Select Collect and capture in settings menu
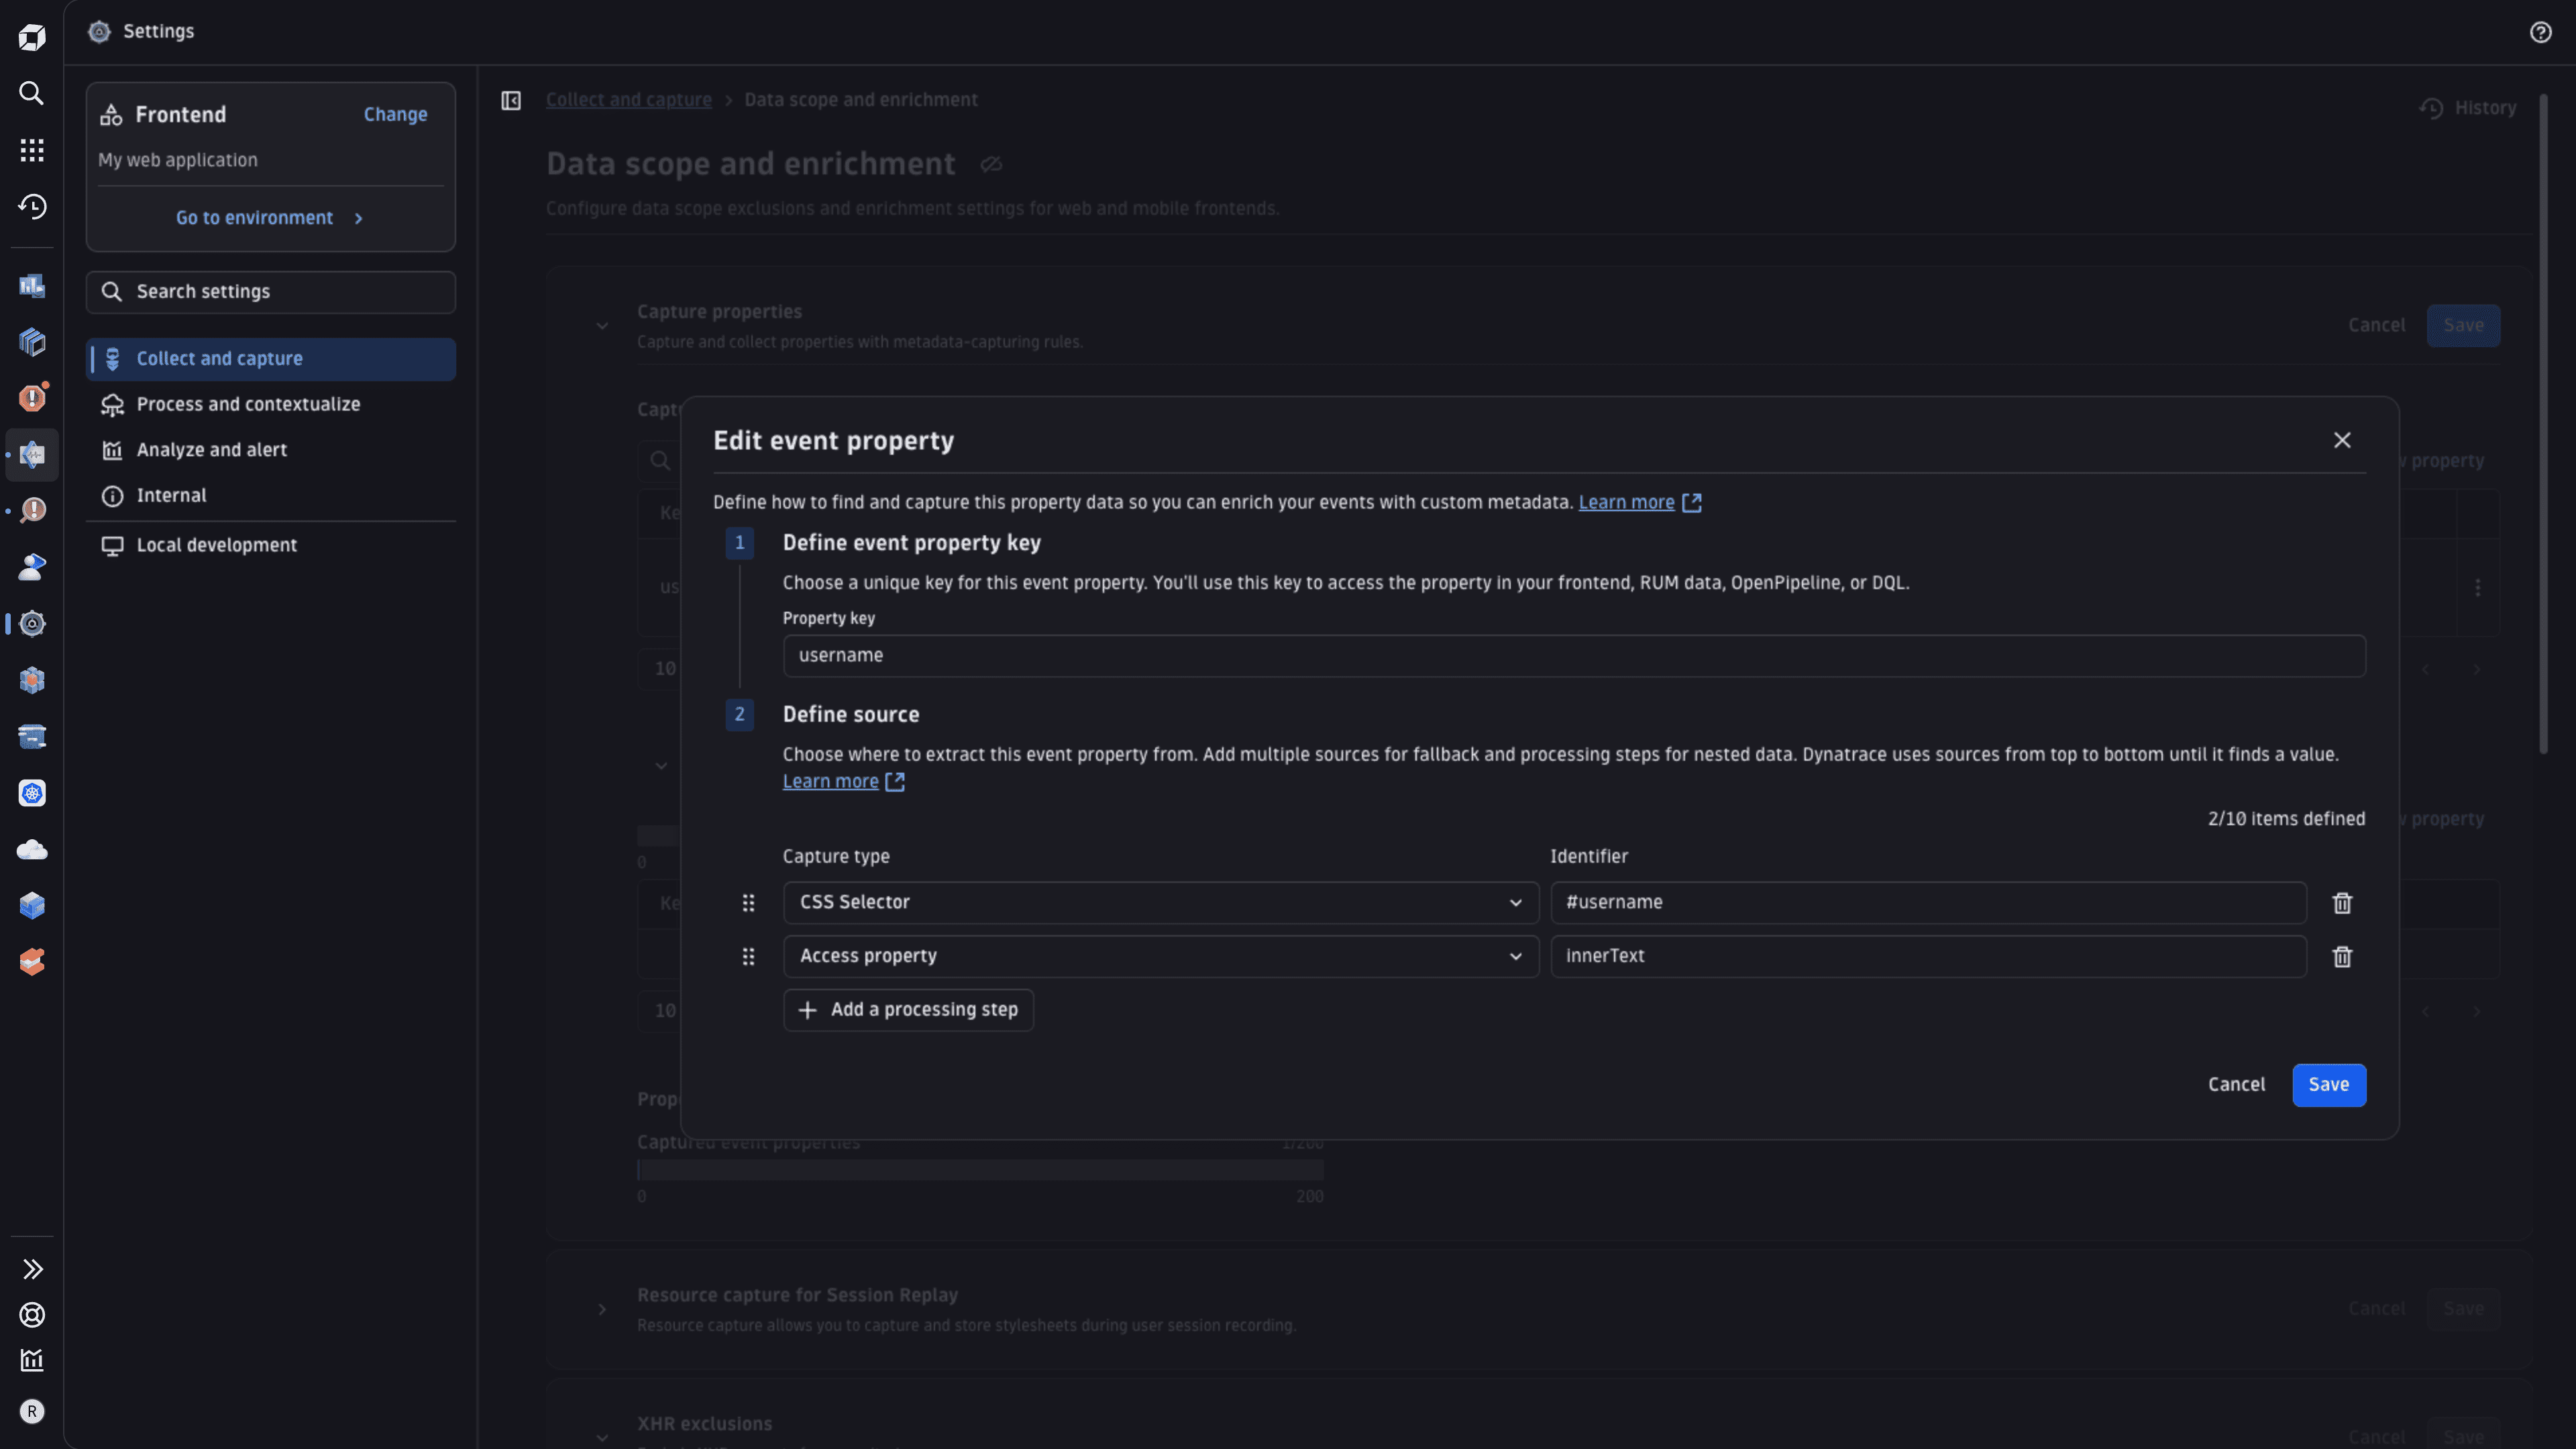2576x1449 pixels. pyautogui.click(x=271, y=359)
